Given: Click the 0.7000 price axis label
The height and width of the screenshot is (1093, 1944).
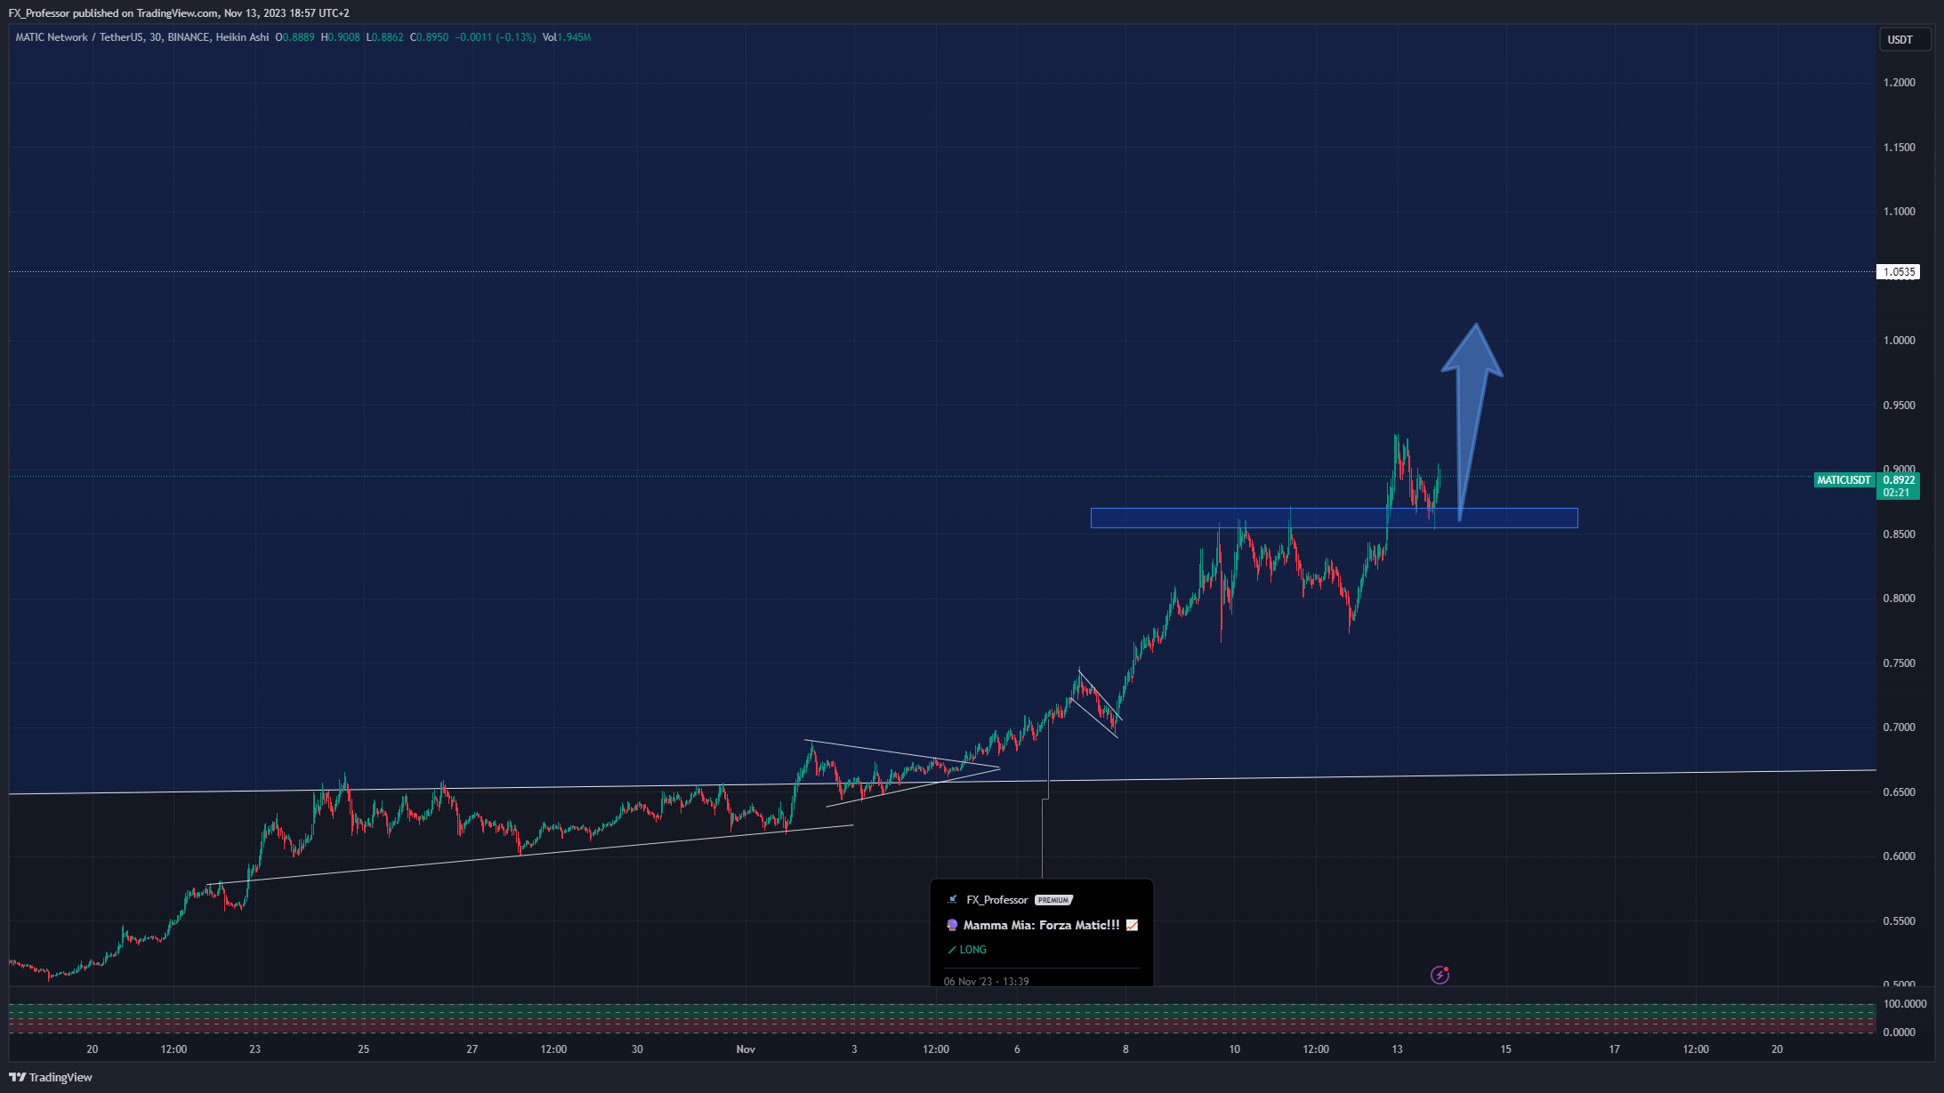Looking at the screenshot, I should tap(1900, 727).
